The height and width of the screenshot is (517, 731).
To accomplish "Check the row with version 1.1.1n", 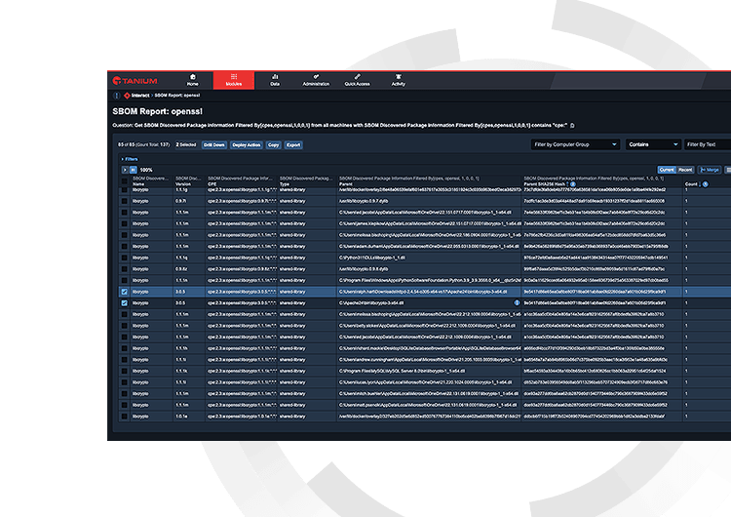I will point(124,280).
